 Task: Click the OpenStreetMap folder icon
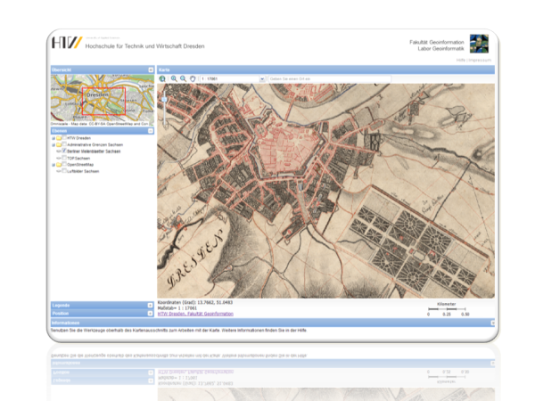(x=59, y=165)
